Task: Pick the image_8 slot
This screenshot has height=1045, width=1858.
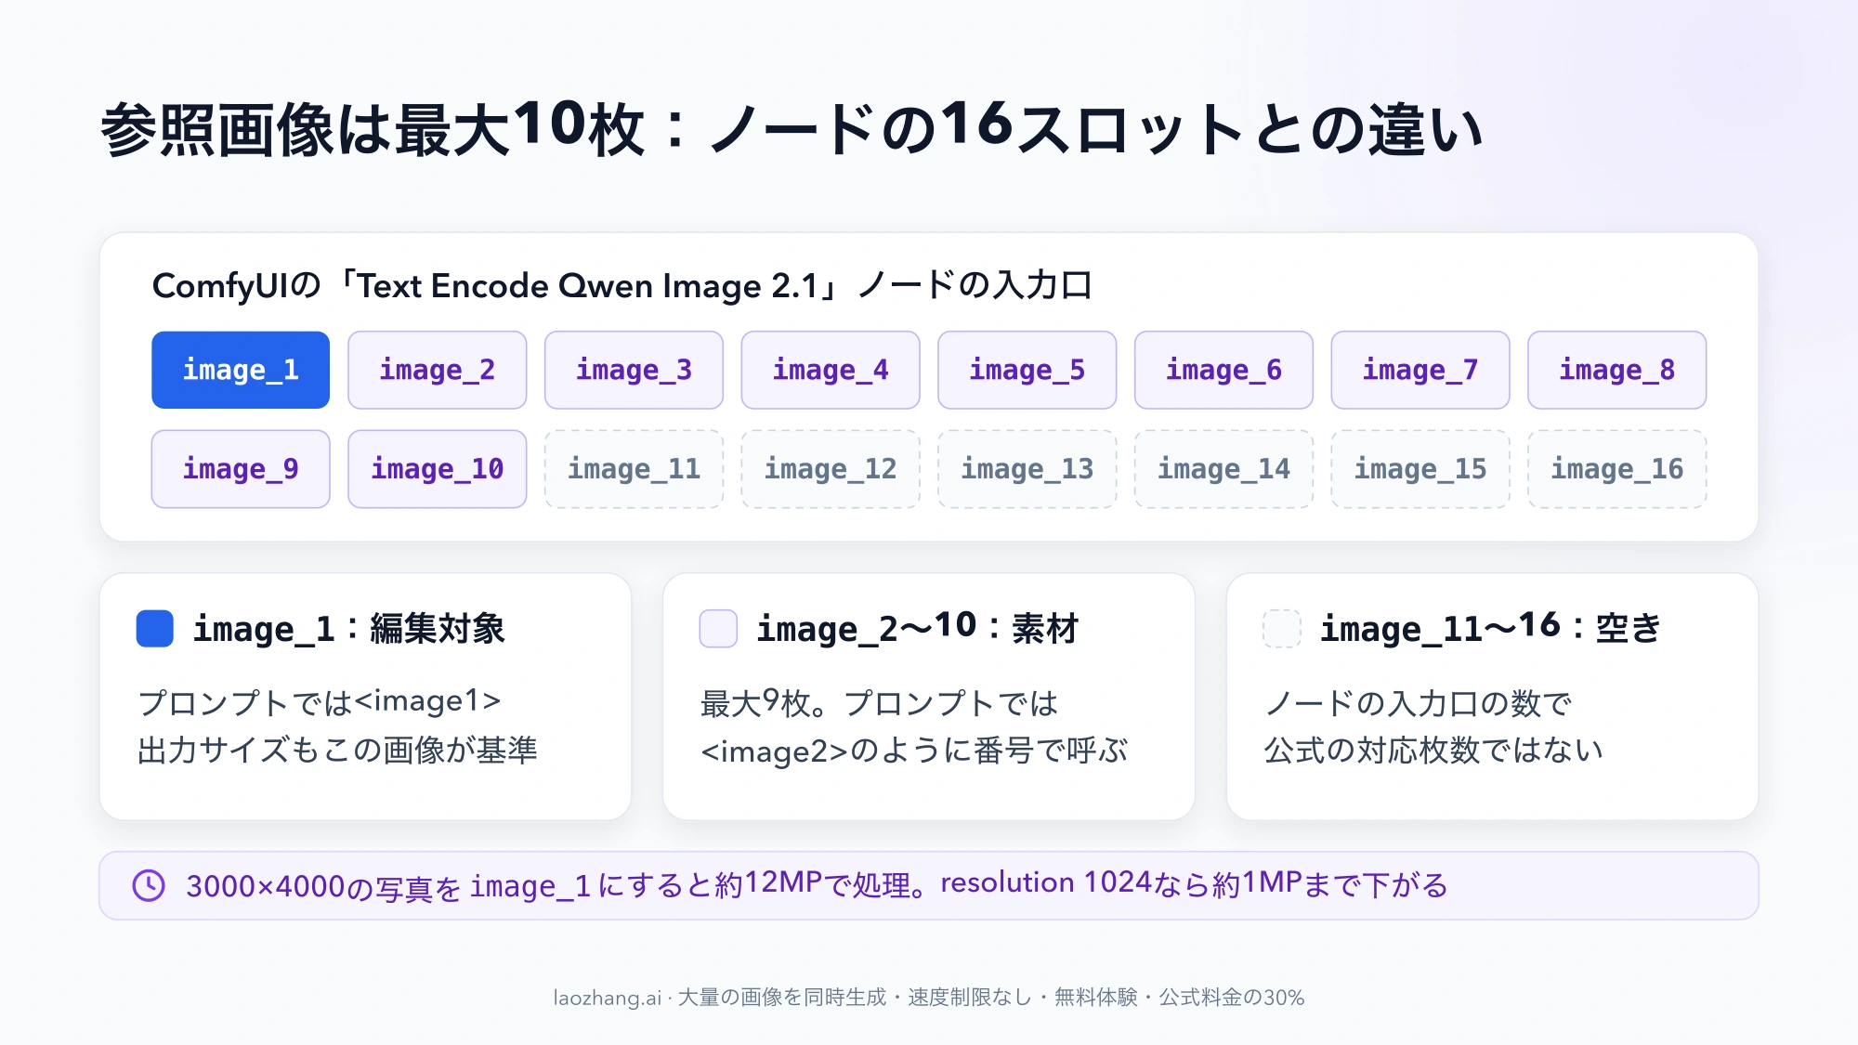Action: click(x=1617, y=370)
